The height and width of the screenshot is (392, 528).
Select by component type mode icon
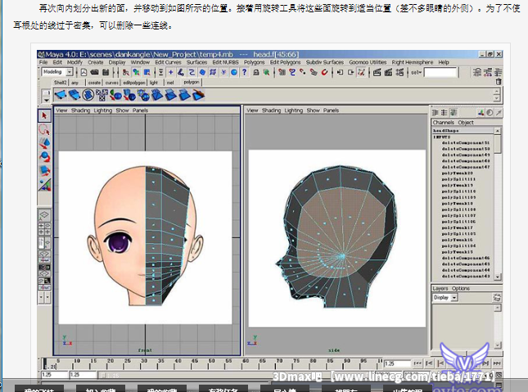point(147,72)
